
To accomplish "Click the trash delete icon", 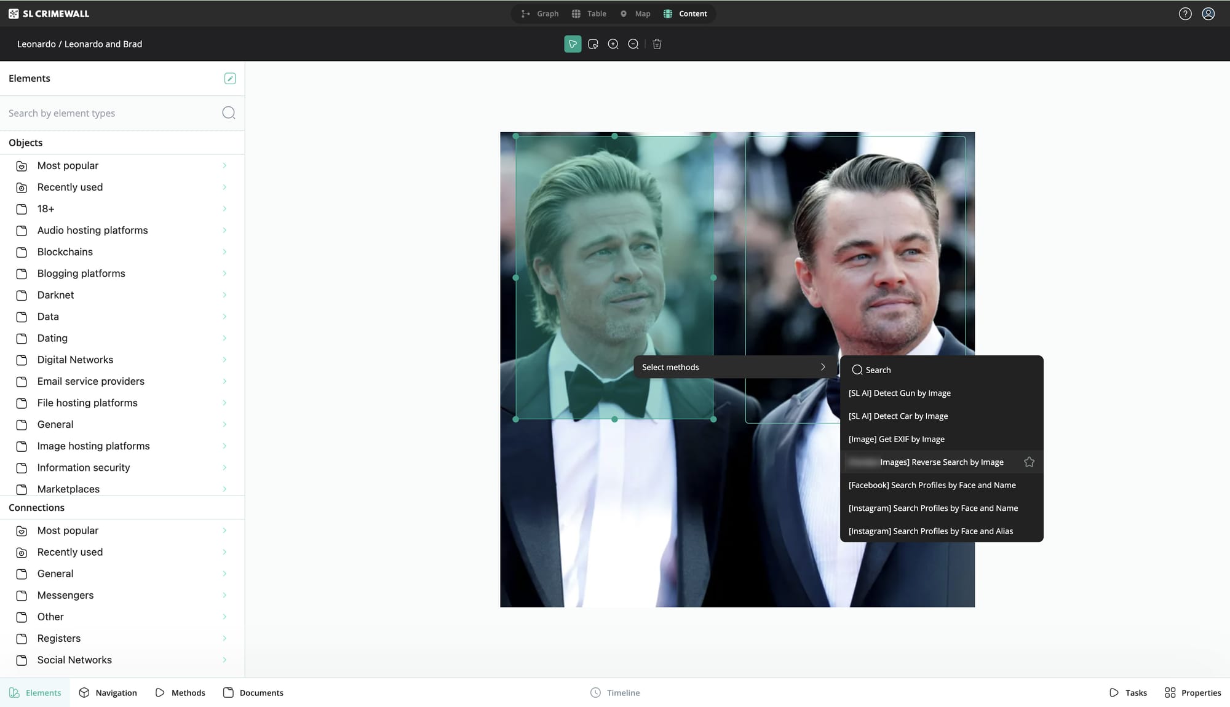I will click(657, 44).
